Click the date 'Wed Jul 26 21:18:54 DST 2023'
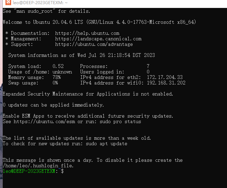 (116, 55)
